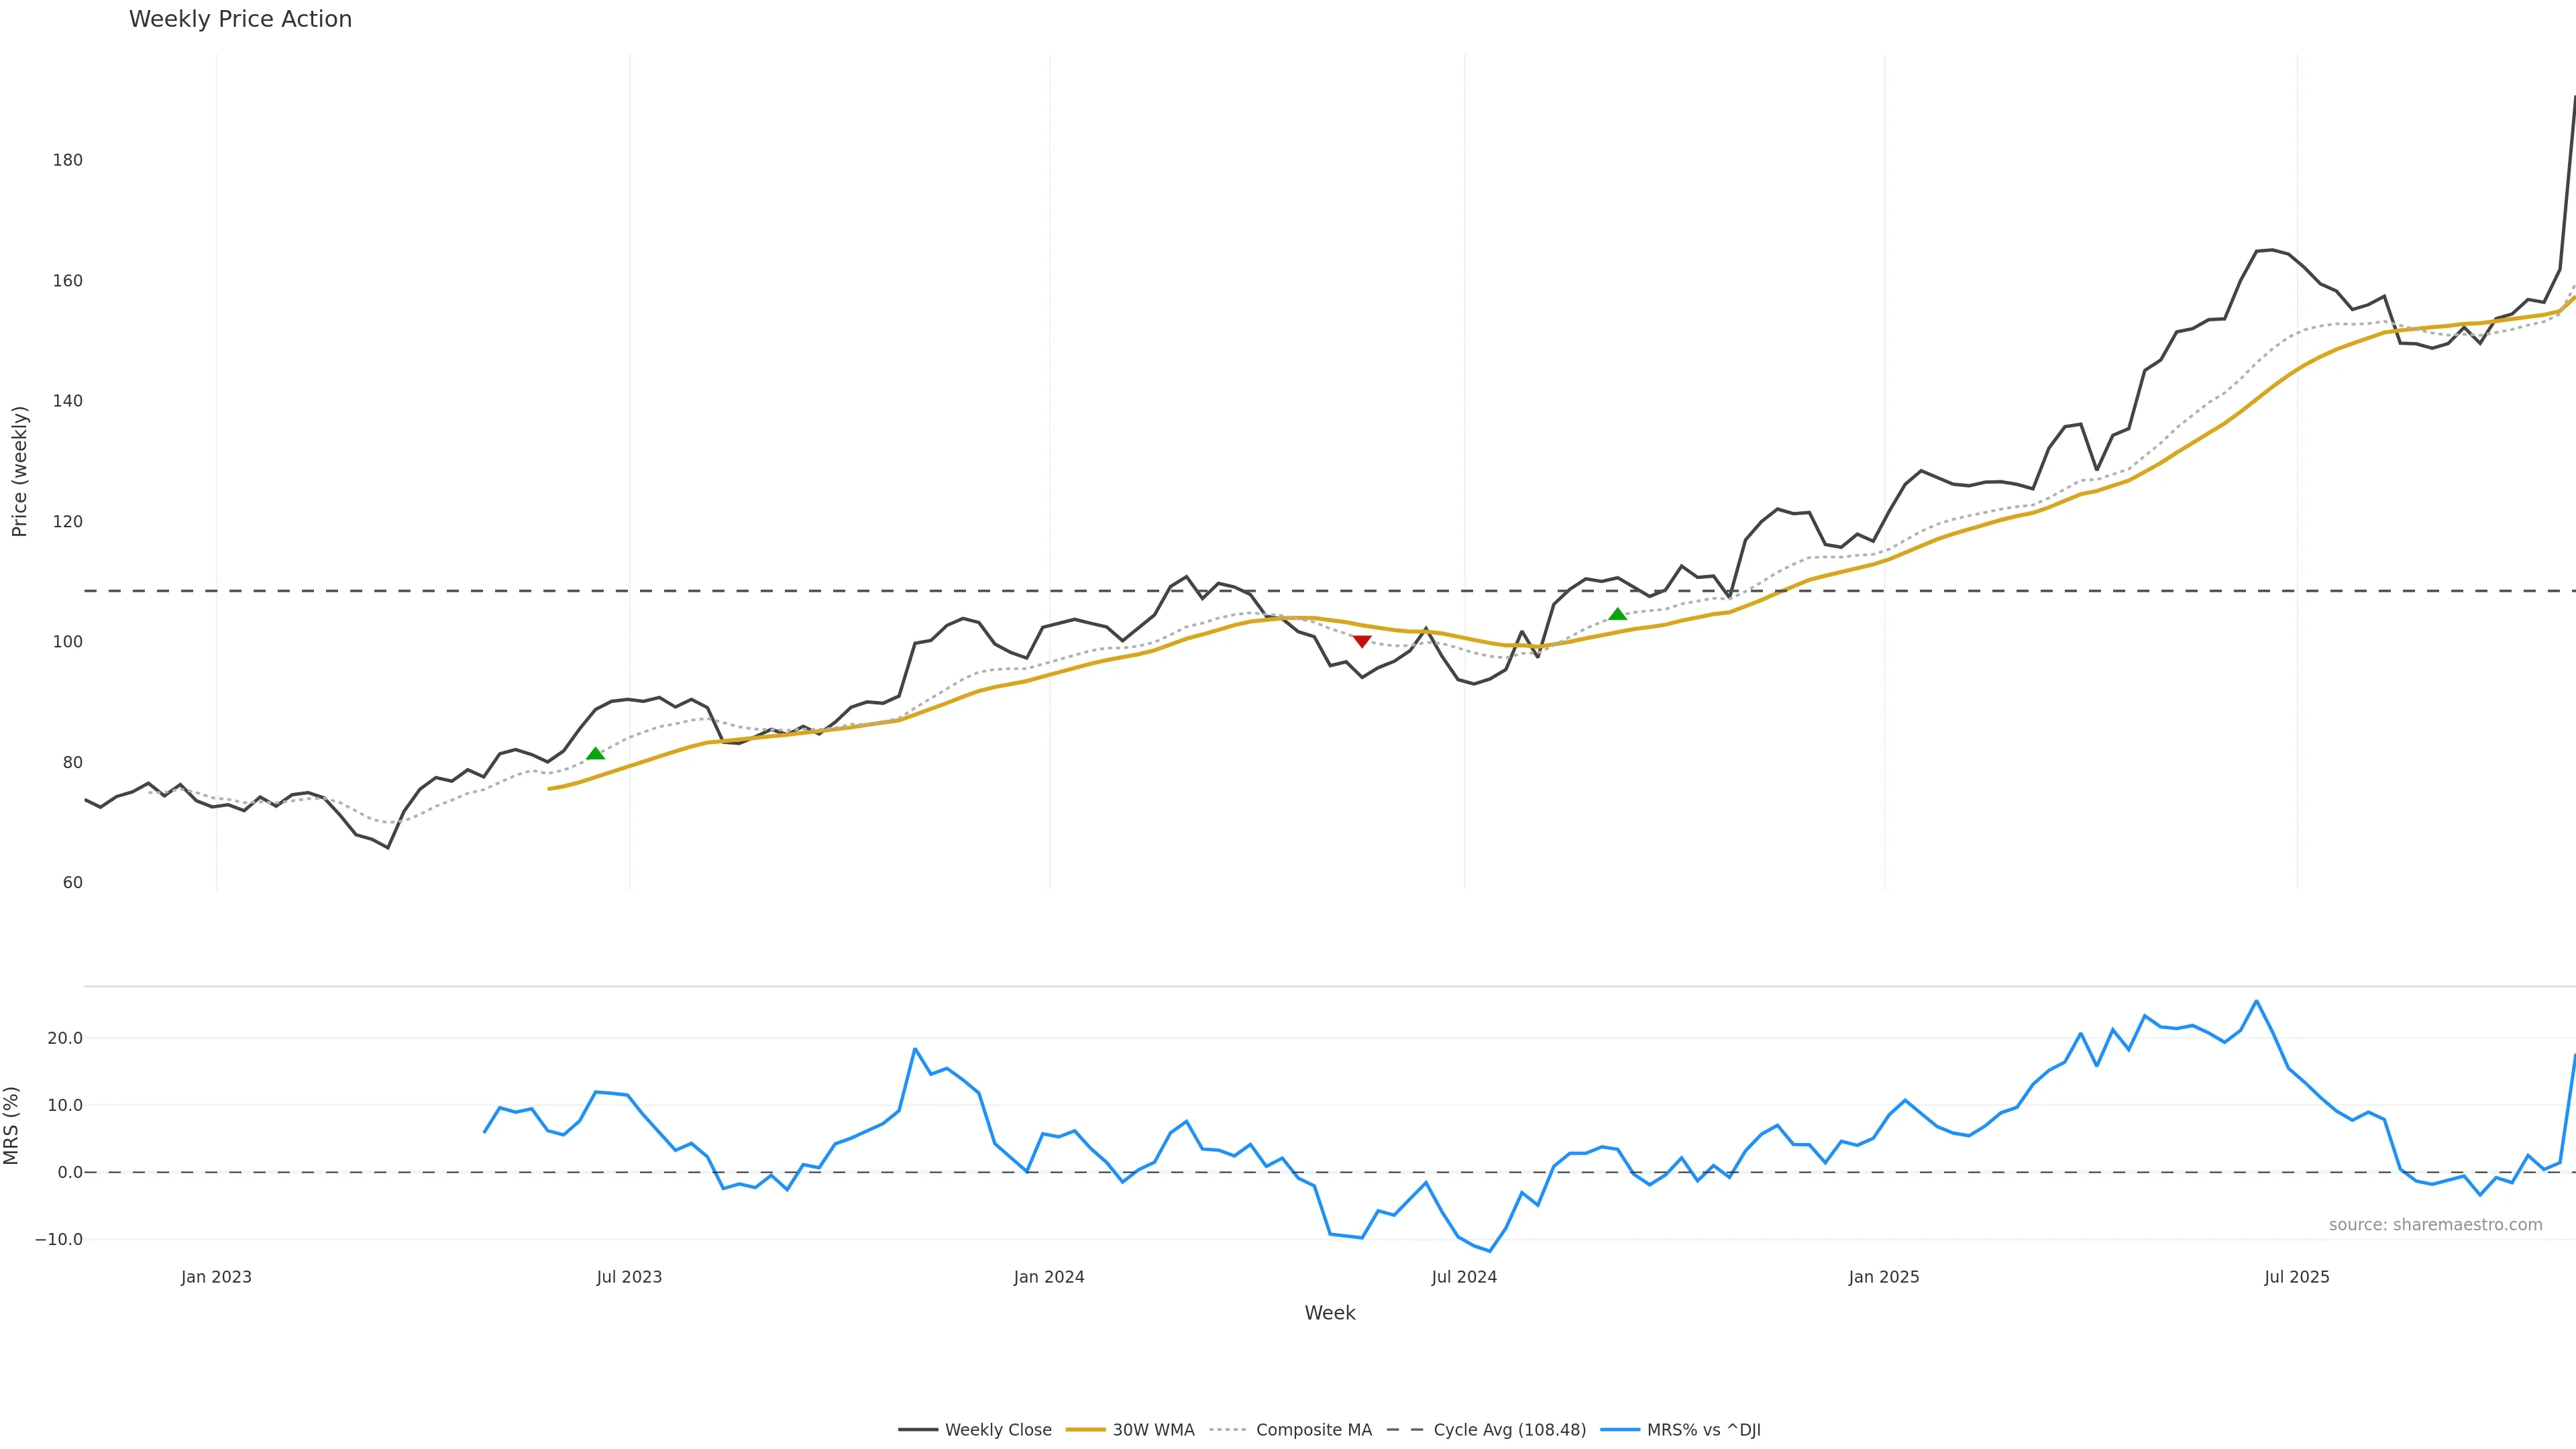This screenshot has height=1449, width=2576.
Task: Click the Jul 2023 x-axis label
Action: coord(629,1277)
